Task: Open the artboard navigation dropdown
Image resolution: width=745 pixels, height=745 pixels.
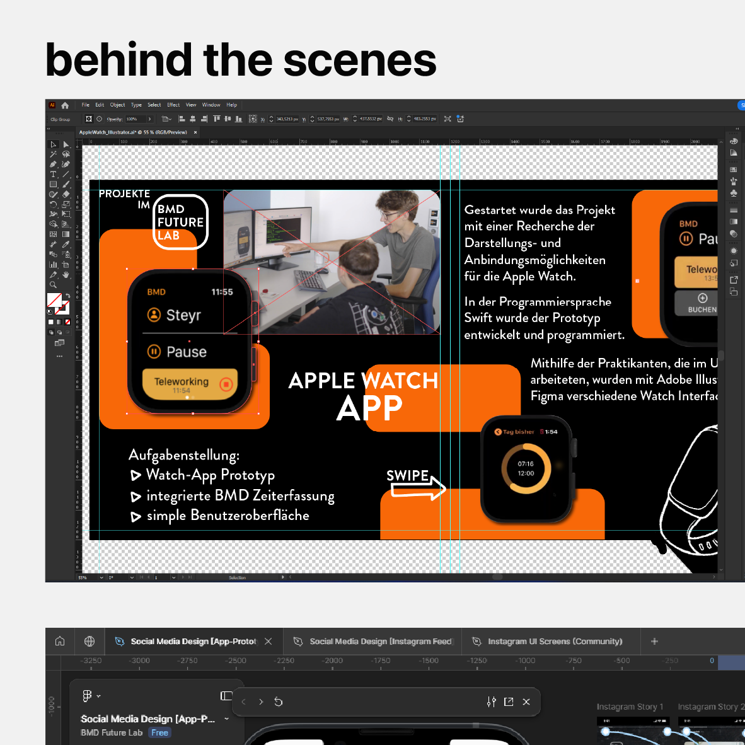Action: click(x=173, y=577)
